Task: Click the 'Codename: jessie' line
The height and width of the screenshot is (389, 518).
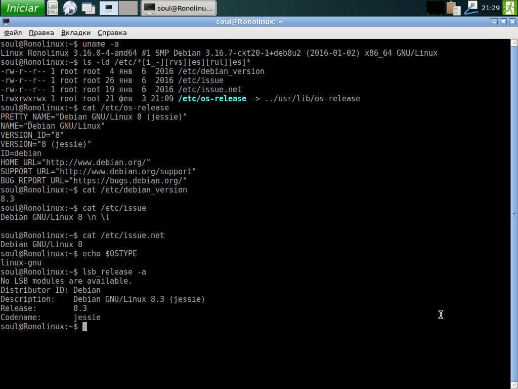Action: tap(51, 318)
